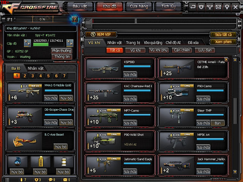Select the yellow flash grenade item icon
243x182 pixels.
tap(41, 162)
